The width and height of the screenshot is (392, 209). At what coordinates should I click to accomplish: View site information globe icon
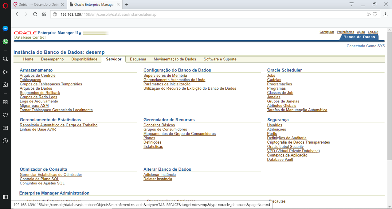coord(55,14)
